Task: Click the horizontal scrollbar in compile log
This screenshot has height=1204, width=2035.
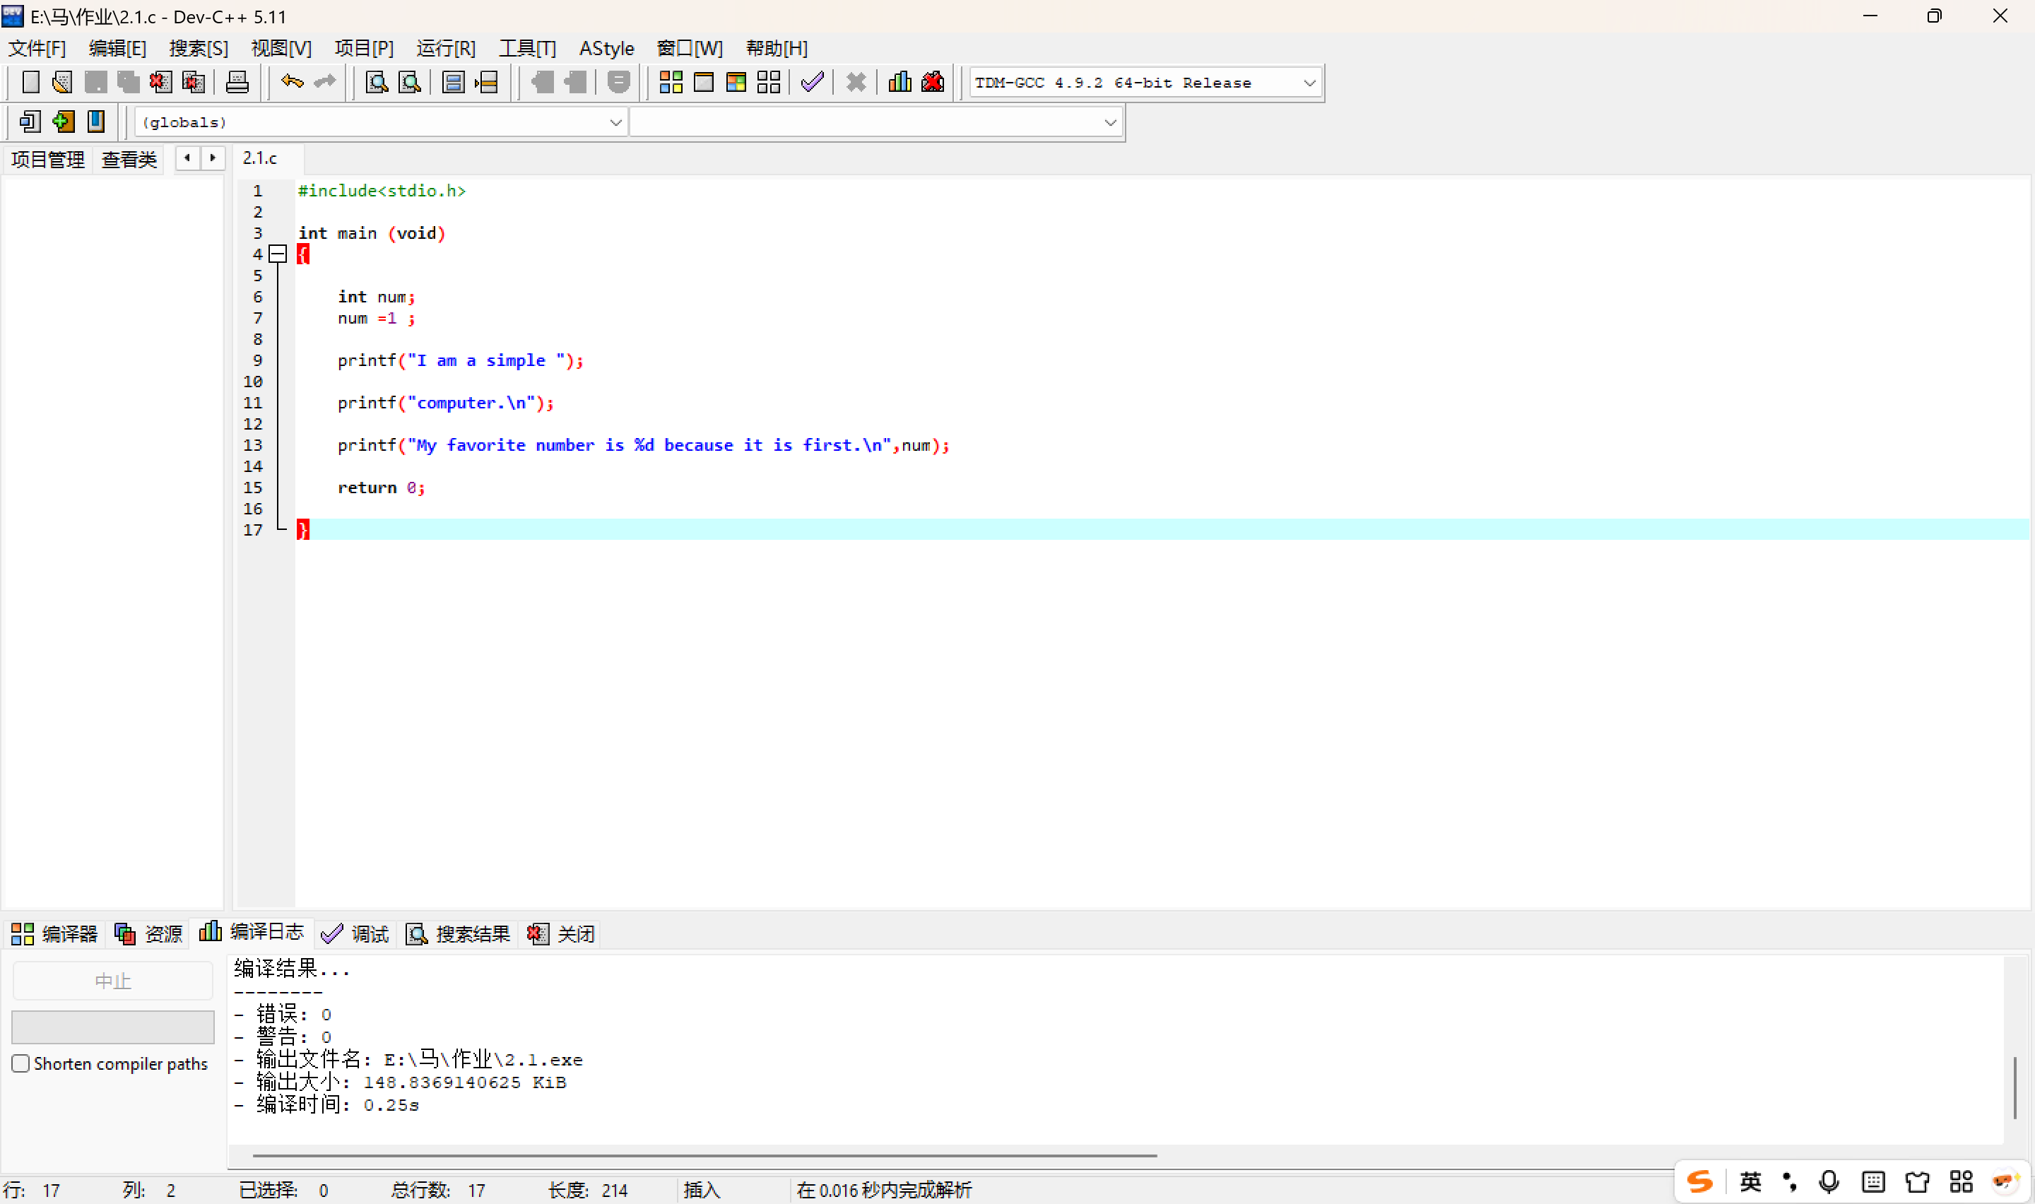Action: coord(704,1155)
